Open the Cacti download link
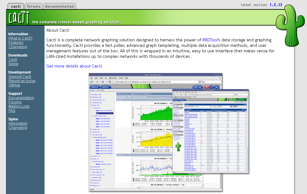 (x=13, y=60)
